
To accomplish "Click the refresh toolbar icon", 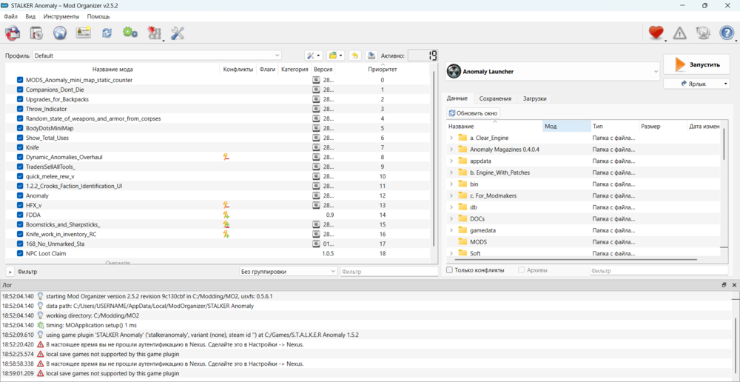I will [107, 33].
